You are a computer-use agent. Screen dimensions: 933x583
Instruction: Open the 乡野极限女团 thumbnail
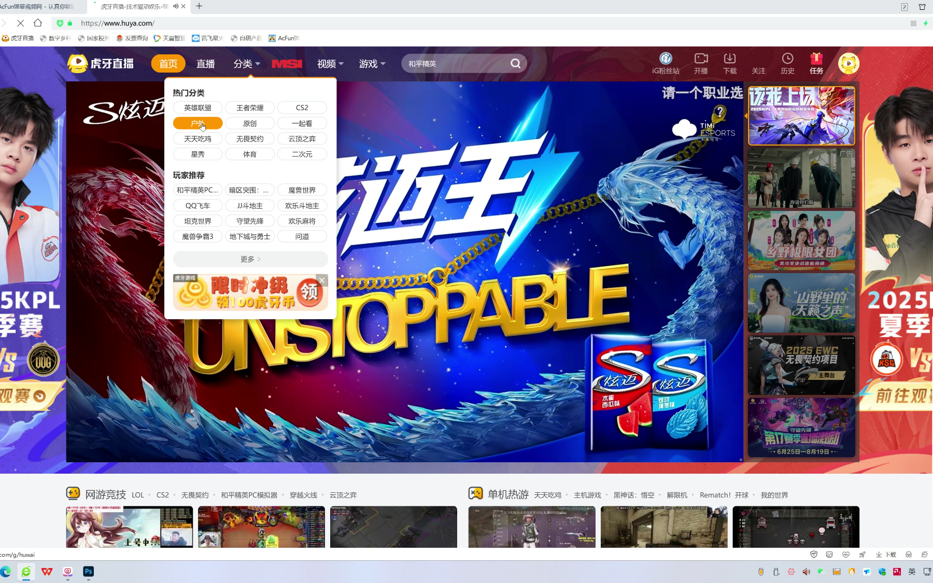(x=801, y=240)
